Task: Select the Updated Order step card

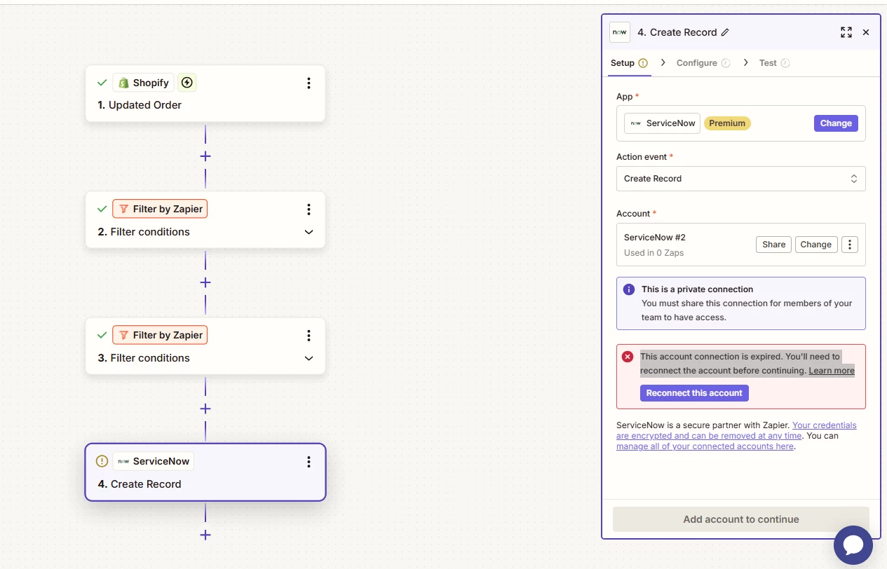Action: coord(205,94)
